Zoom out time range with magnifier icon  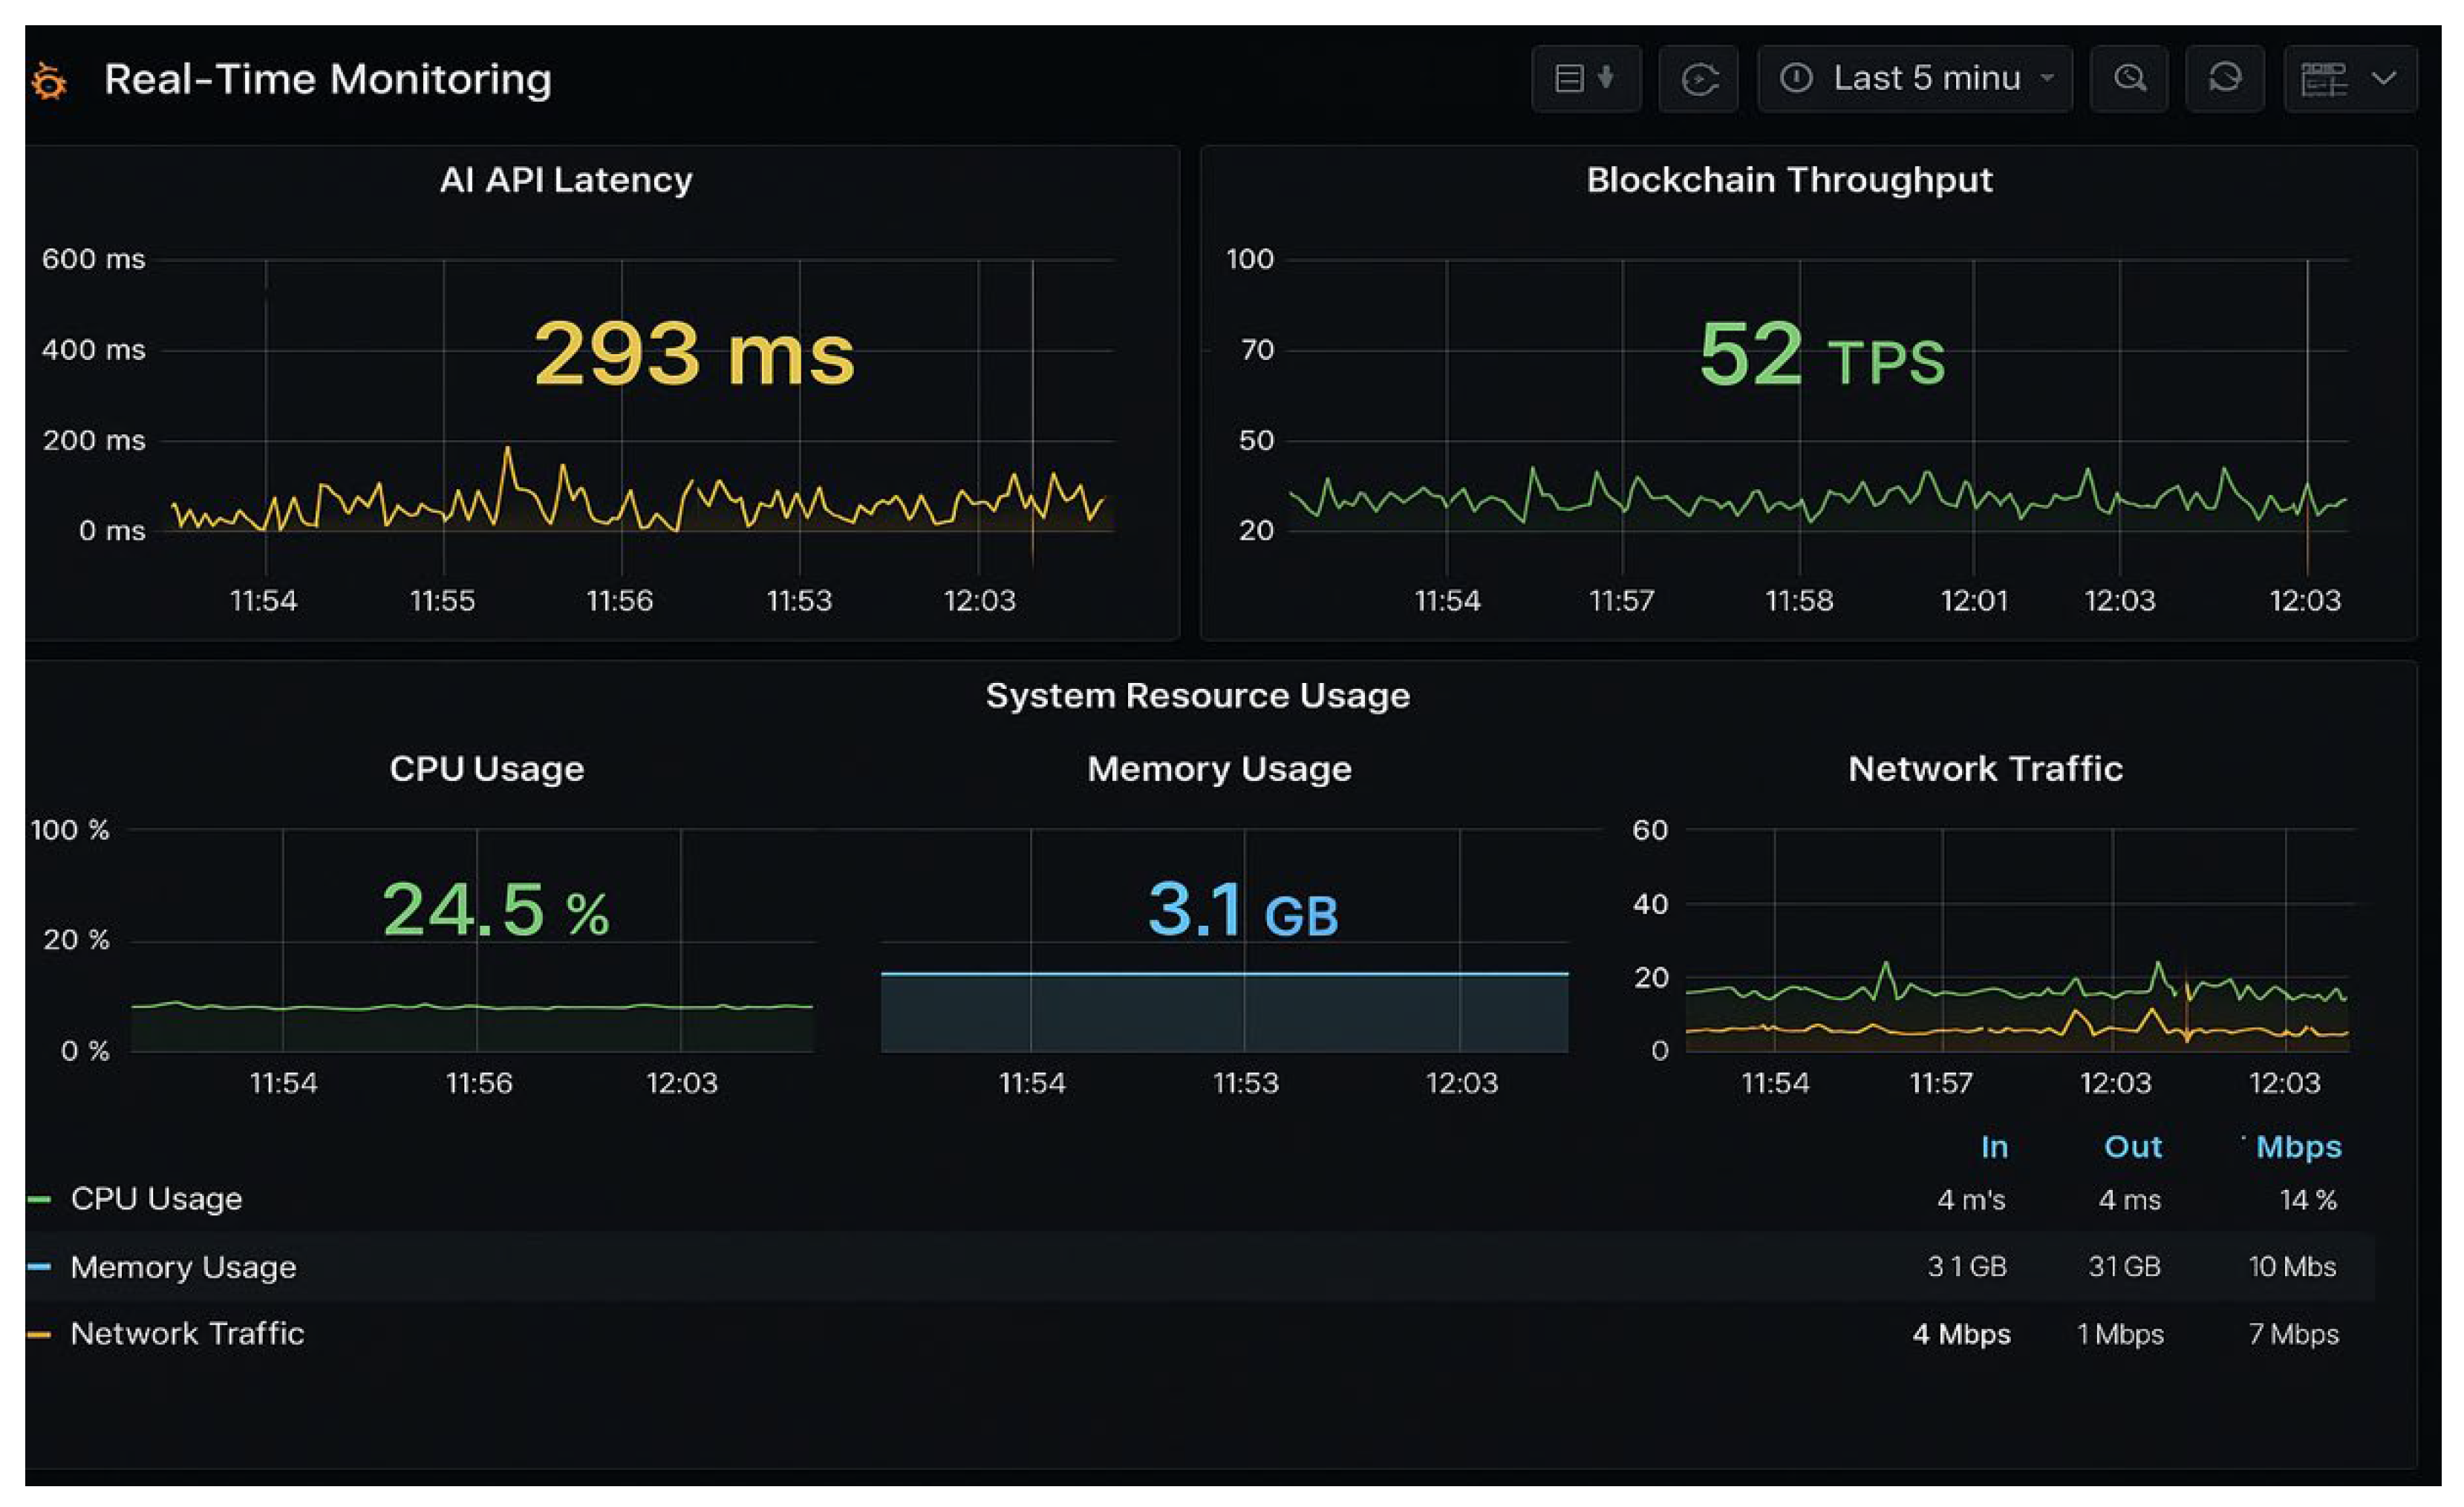[2130, 78]
